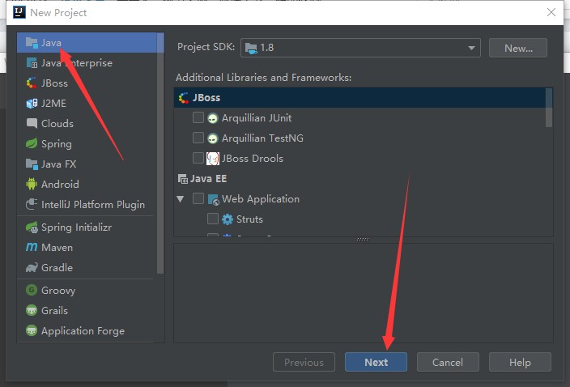570x387 pixels.
Task: Choose the Grails icon
Action: (32, 311)
